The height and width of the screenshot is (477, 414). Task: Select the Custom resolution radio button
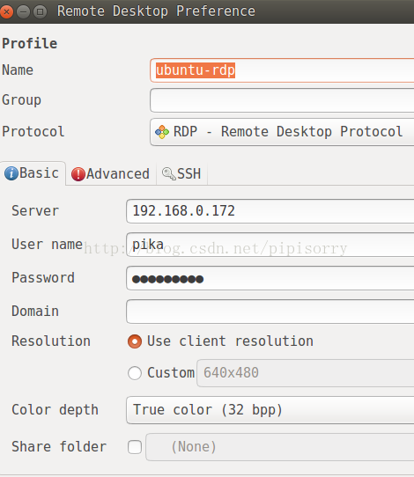coord(135,373)
